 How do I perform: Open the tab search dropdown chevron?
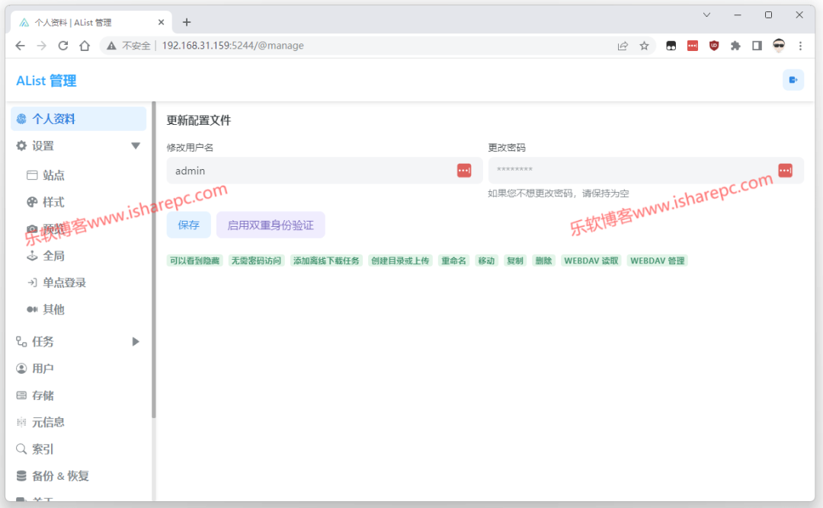[706, 14]
